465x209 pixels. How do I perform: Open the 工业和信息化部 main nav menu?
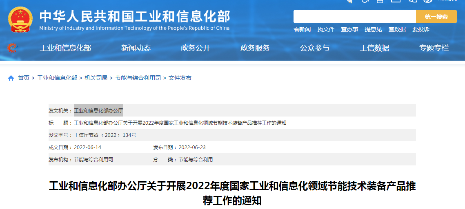point(65,48)
